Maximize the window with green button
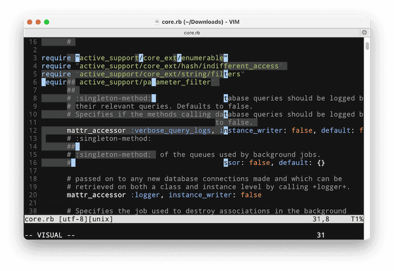The width and height of the screenshot is (394, 271). [x=48, y=22]
